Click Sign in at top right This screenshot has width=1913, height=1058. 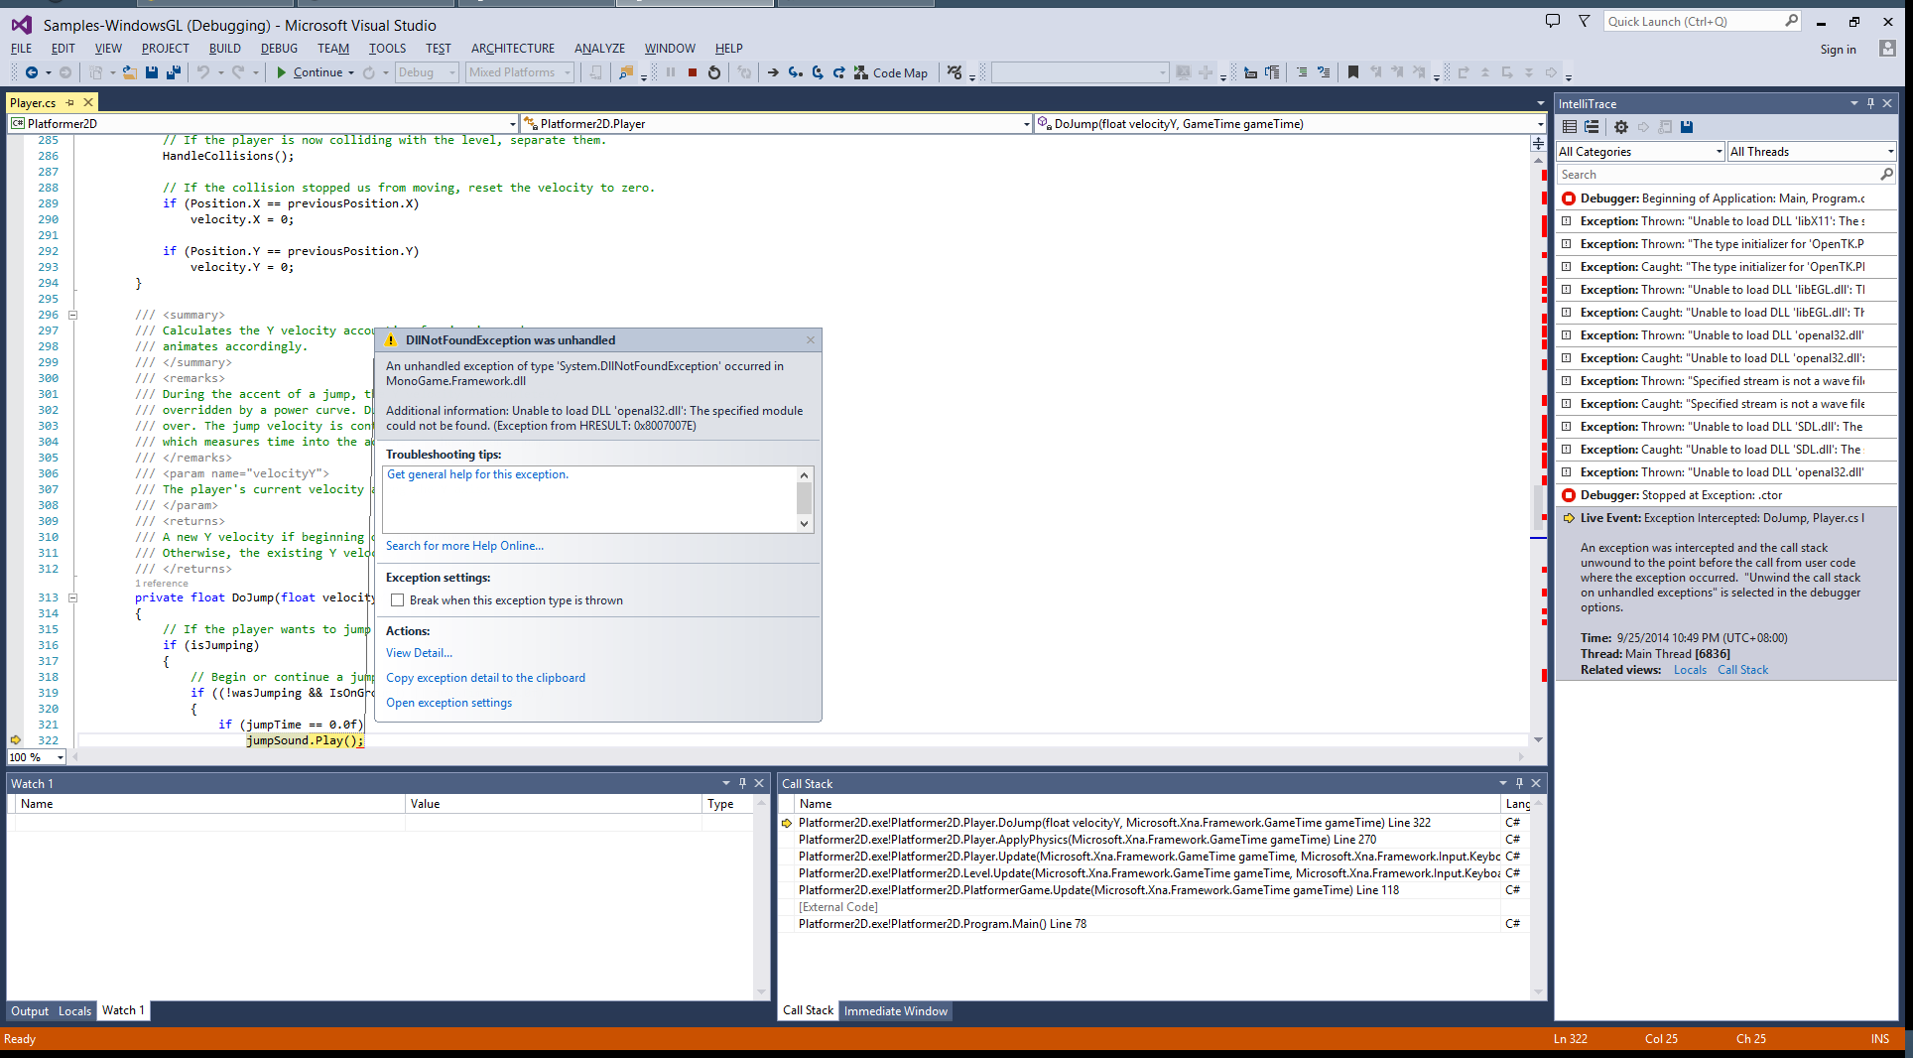coord(1838,50)
